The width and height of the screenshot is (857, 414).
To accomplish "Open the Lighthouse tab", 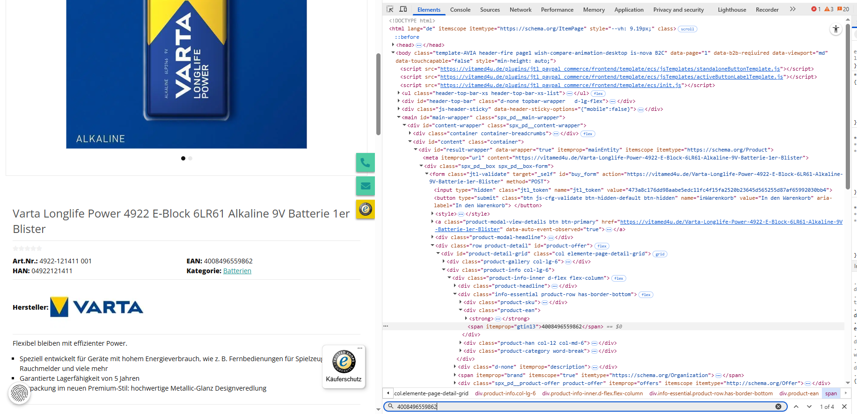I will pyautogui.click(x=732, y=9).
